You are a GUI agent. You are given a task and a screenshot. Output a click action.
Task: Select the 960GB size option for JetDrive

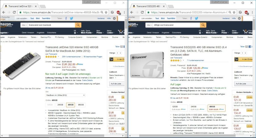tap(81, 105)
